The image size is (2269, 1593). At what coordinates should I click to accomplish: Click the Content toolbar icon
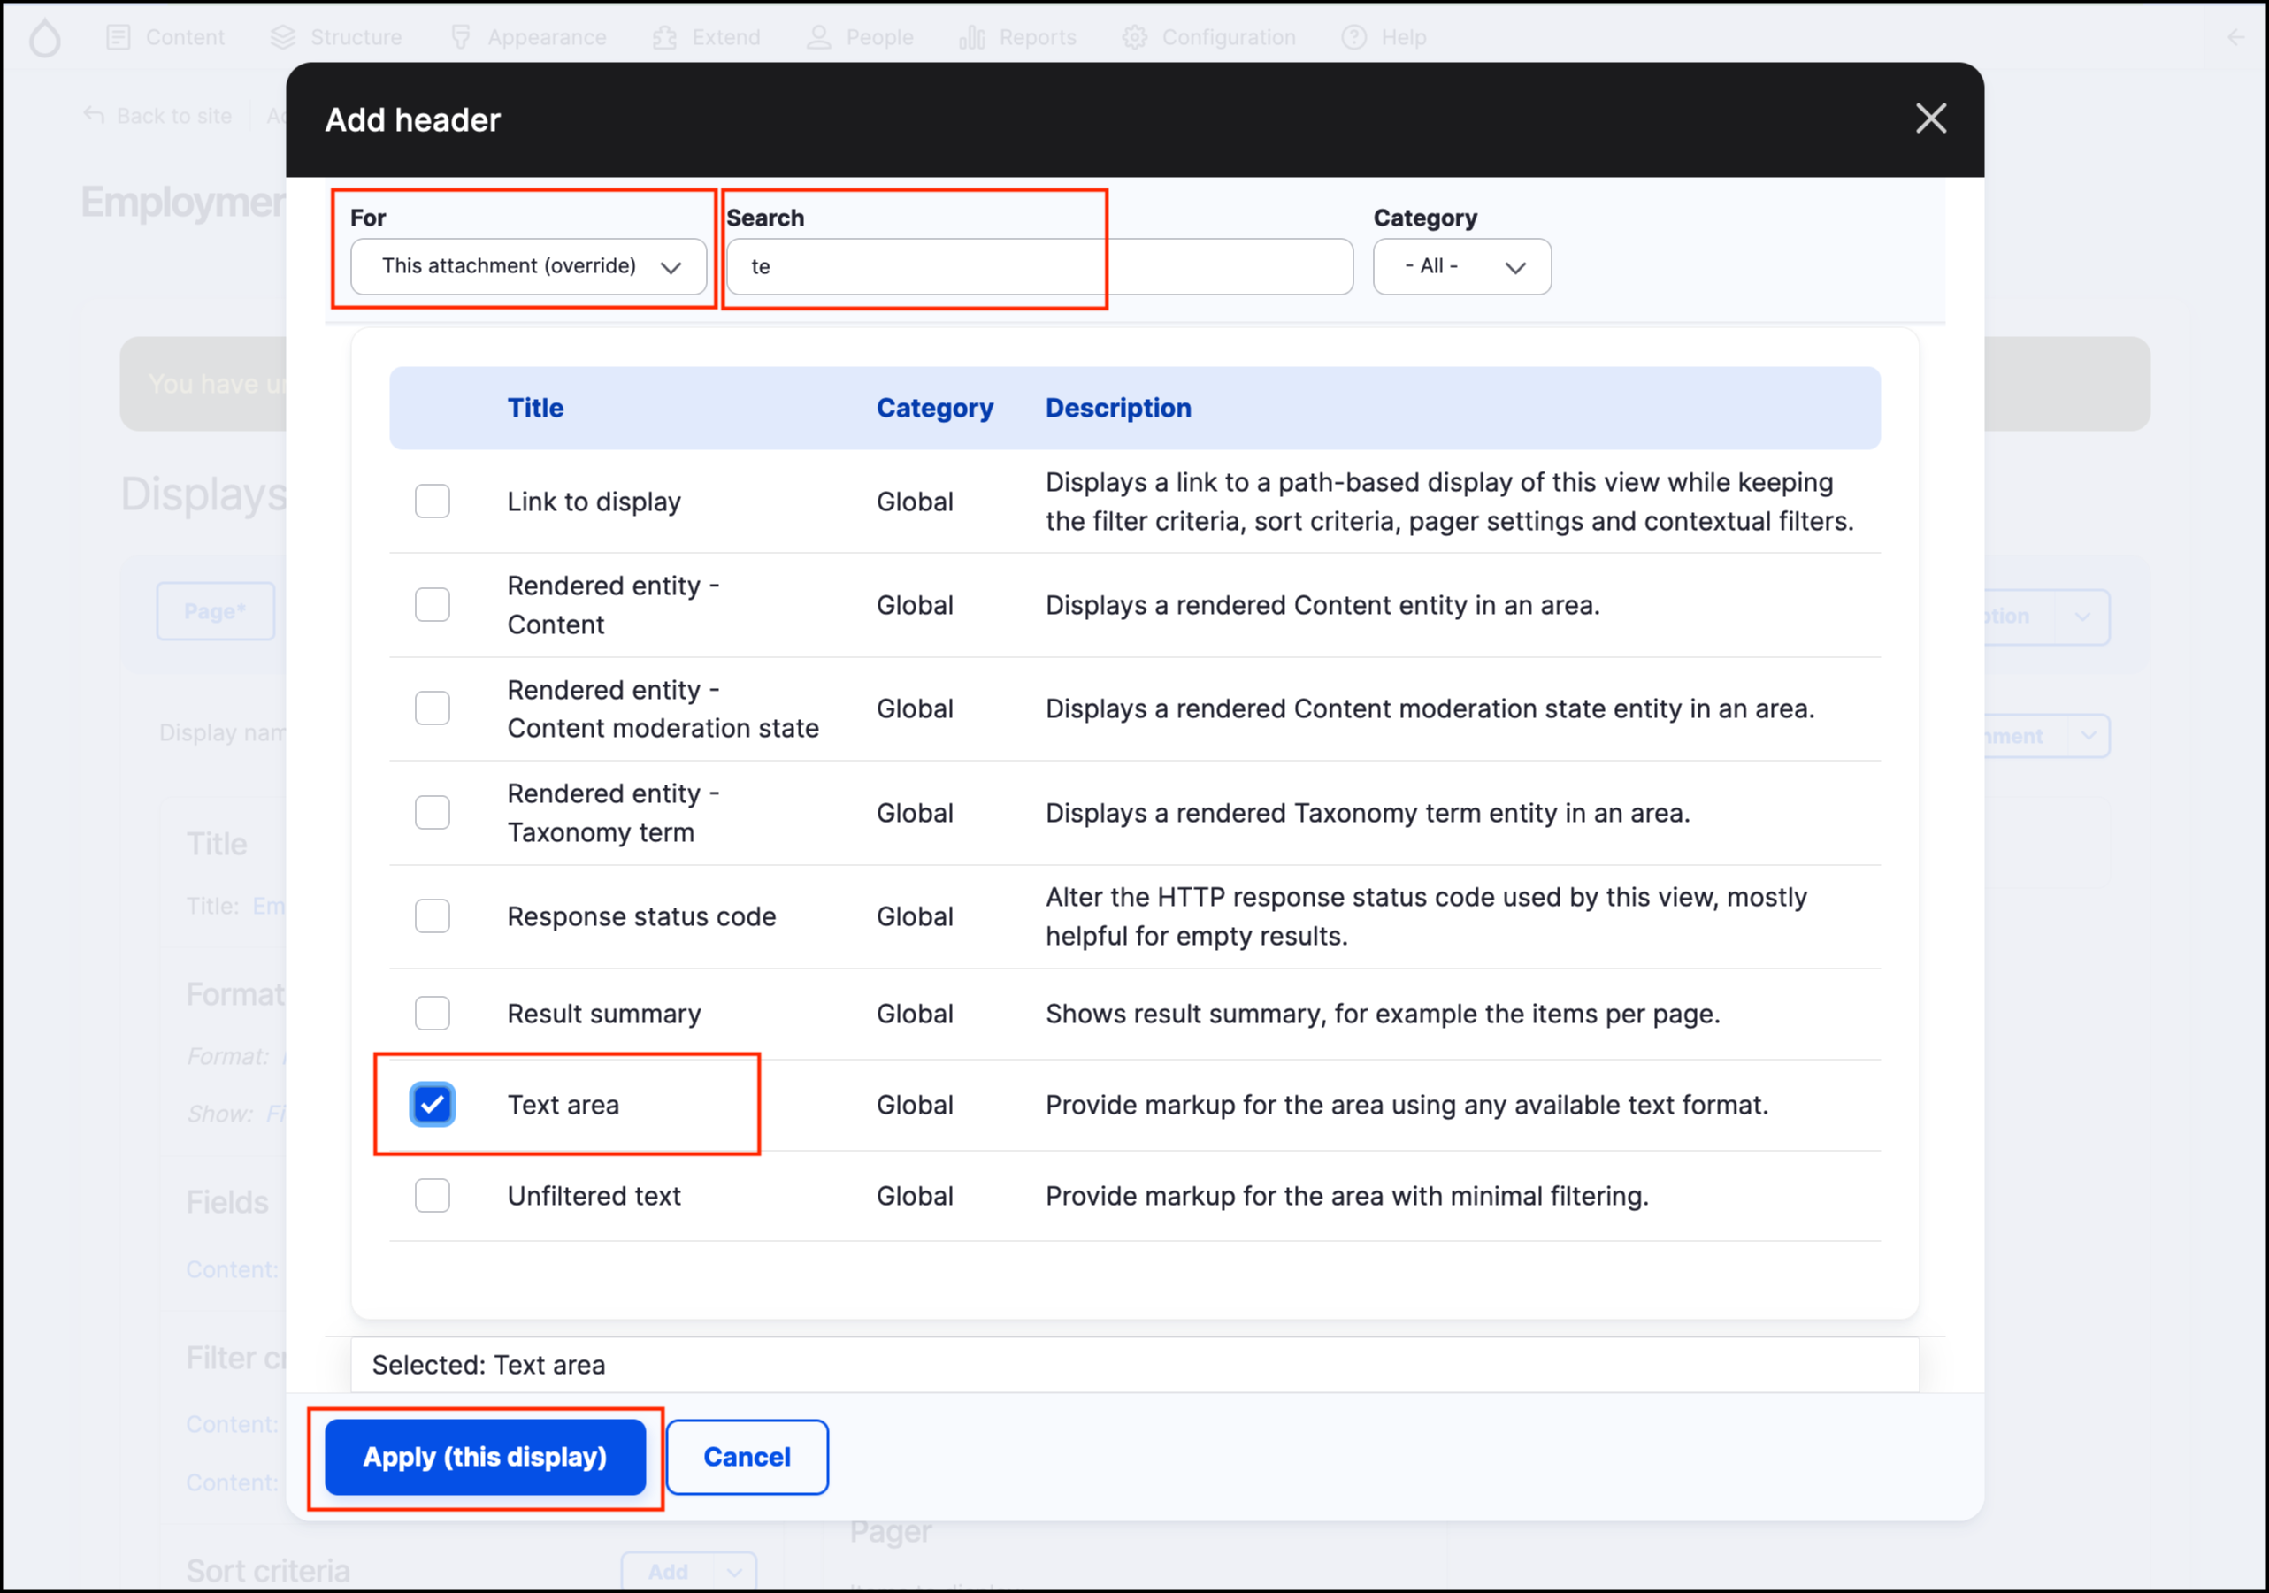coord(119,37)
